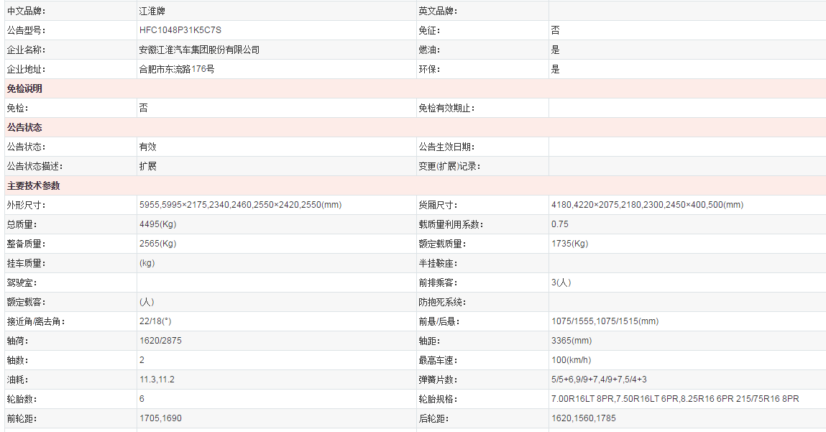Click the 轮胎规格 label
826x432 pixels.
[x=438, y=400]
